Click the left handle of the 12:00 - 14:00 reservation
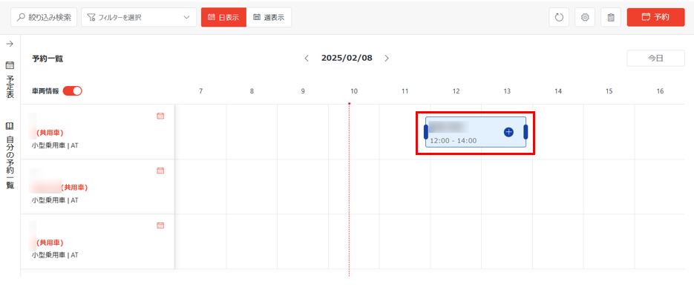The image size is (694, 287). (426, 132)
